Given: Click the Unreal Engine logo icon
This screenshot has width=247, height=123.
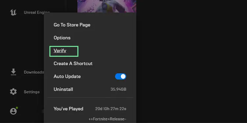Looking at the screenshot, I should (13, 12).
